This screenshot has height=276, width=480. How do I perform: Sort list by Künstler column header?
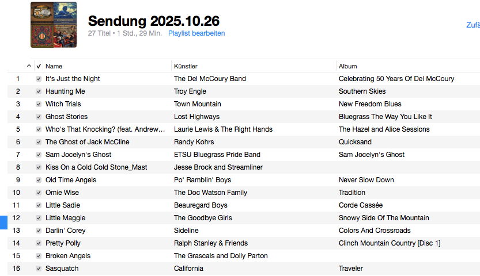186,66
